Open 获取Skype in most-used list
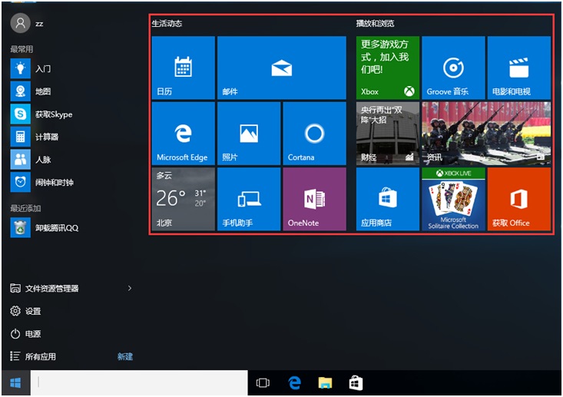Image resolution: width=563 pixels, height=397 pixels. pos(53,114)
